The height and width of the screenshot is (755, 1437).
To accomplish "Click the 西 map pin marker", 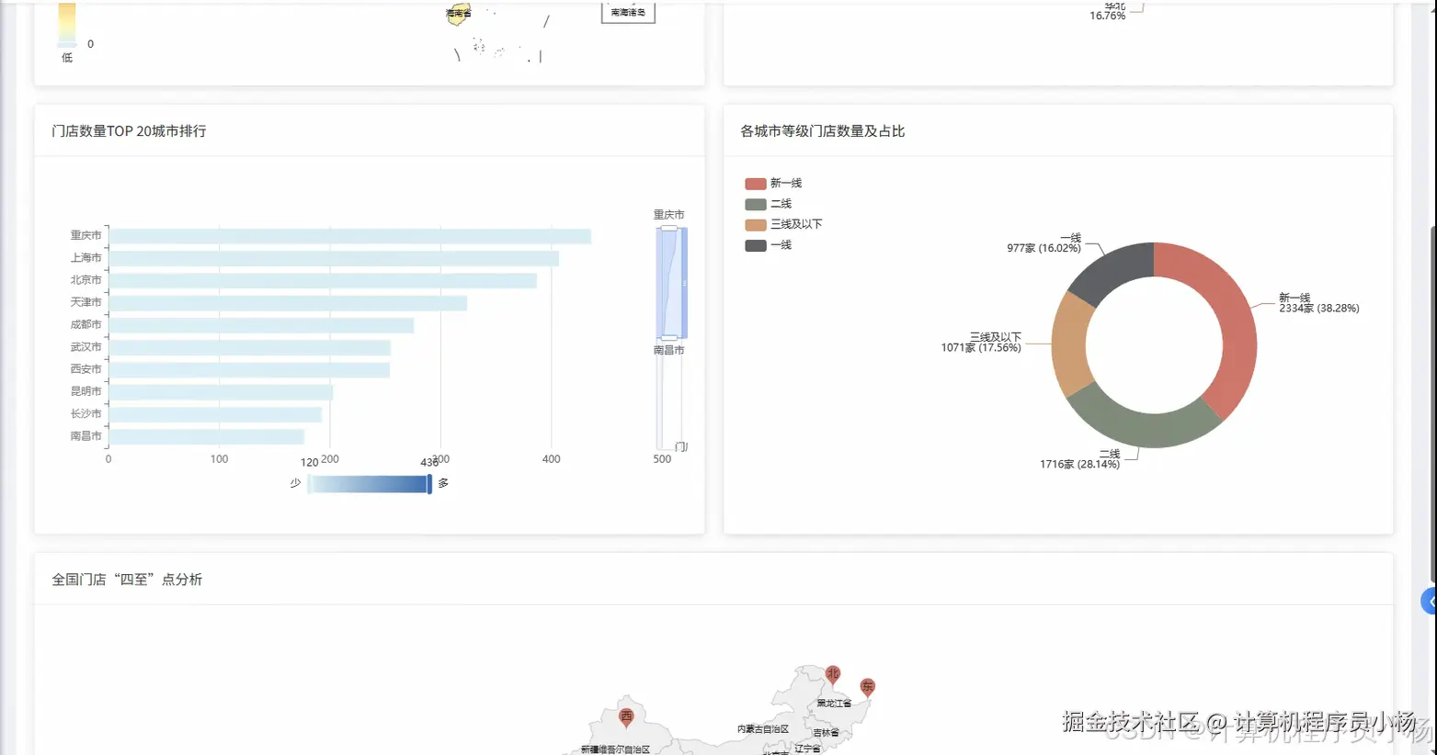I will [626, 716].
